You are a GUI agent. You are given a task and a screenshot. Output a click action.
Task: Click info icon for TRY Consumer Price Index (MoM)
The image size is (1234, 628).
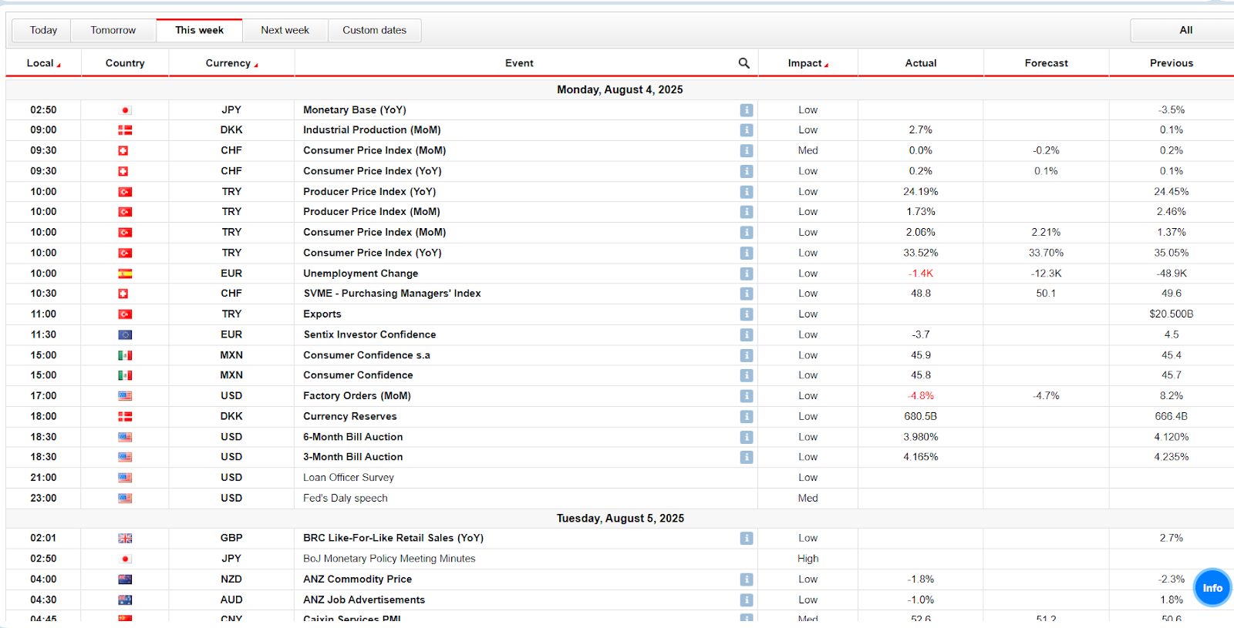(x=746, y=233)
